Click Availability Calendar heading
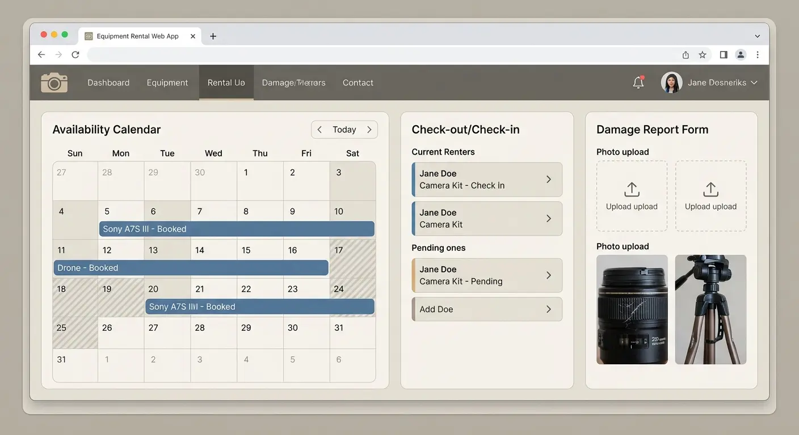799x435 pixels. (107, 130)
